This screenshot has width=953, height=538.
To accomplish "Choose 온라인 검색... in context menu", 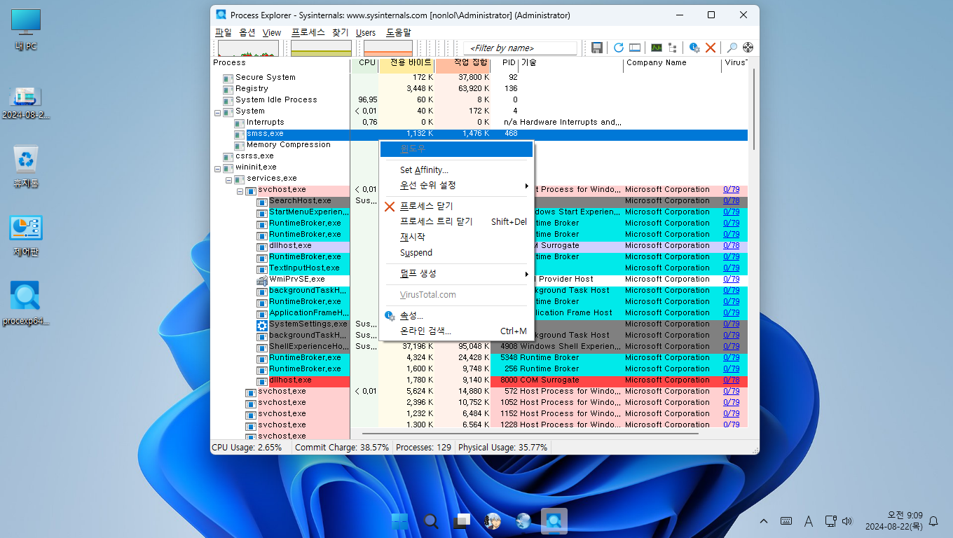I will (456, 331).
